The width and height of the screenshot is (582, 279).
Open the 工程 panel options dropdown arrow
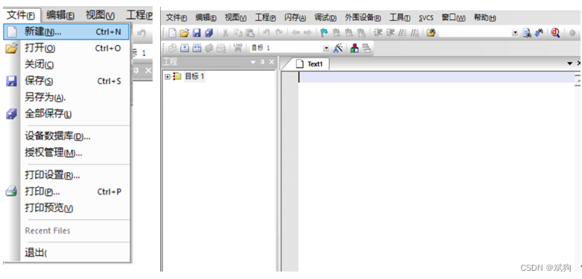click(x=253, y=62)
